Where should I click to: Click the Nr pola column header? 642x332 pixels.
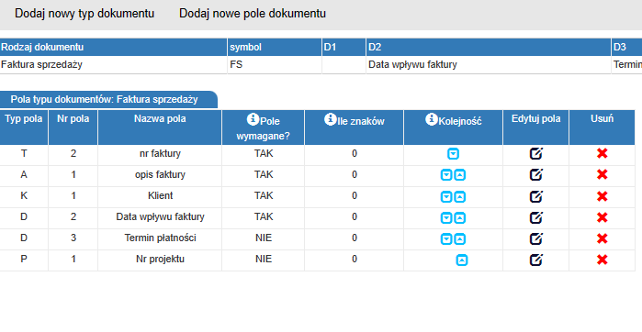tap(73, 127)
